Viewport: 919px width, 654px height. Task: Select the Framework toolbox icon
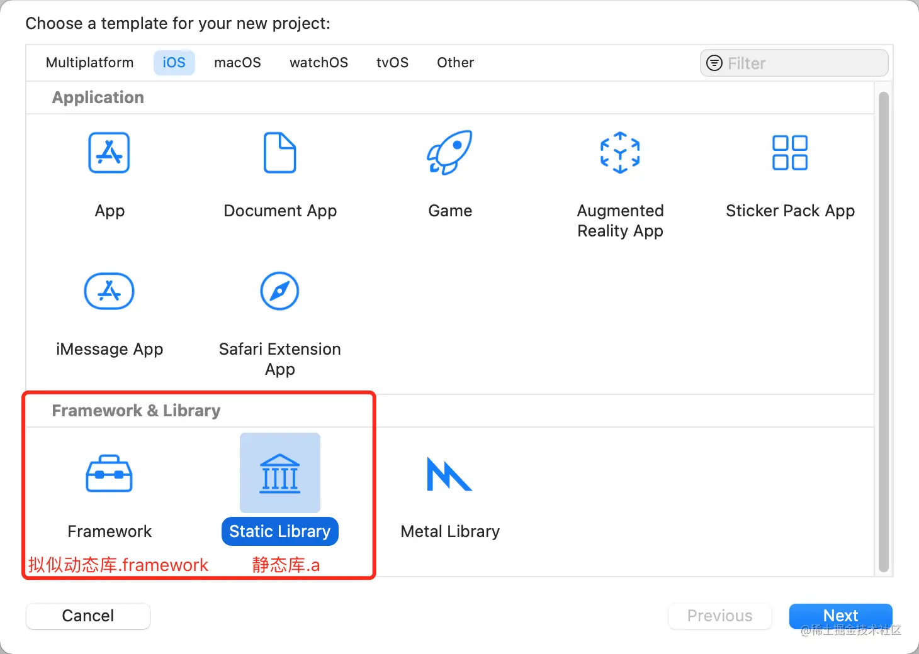[x=109, y=474]
